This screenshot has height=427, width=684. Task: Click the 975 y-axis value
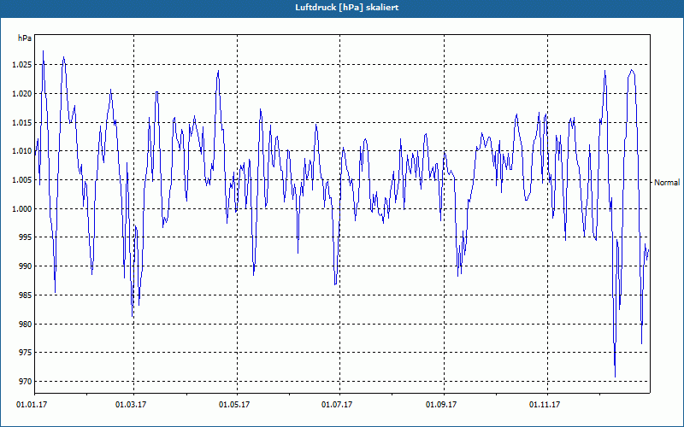[x=26, y=353]
